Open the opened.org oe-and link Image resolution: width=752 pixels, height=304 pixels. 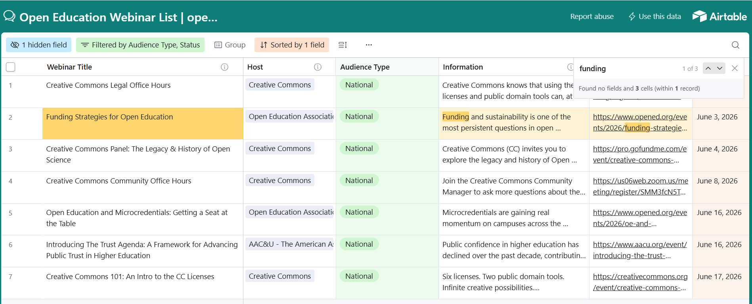tap(640, 218)
